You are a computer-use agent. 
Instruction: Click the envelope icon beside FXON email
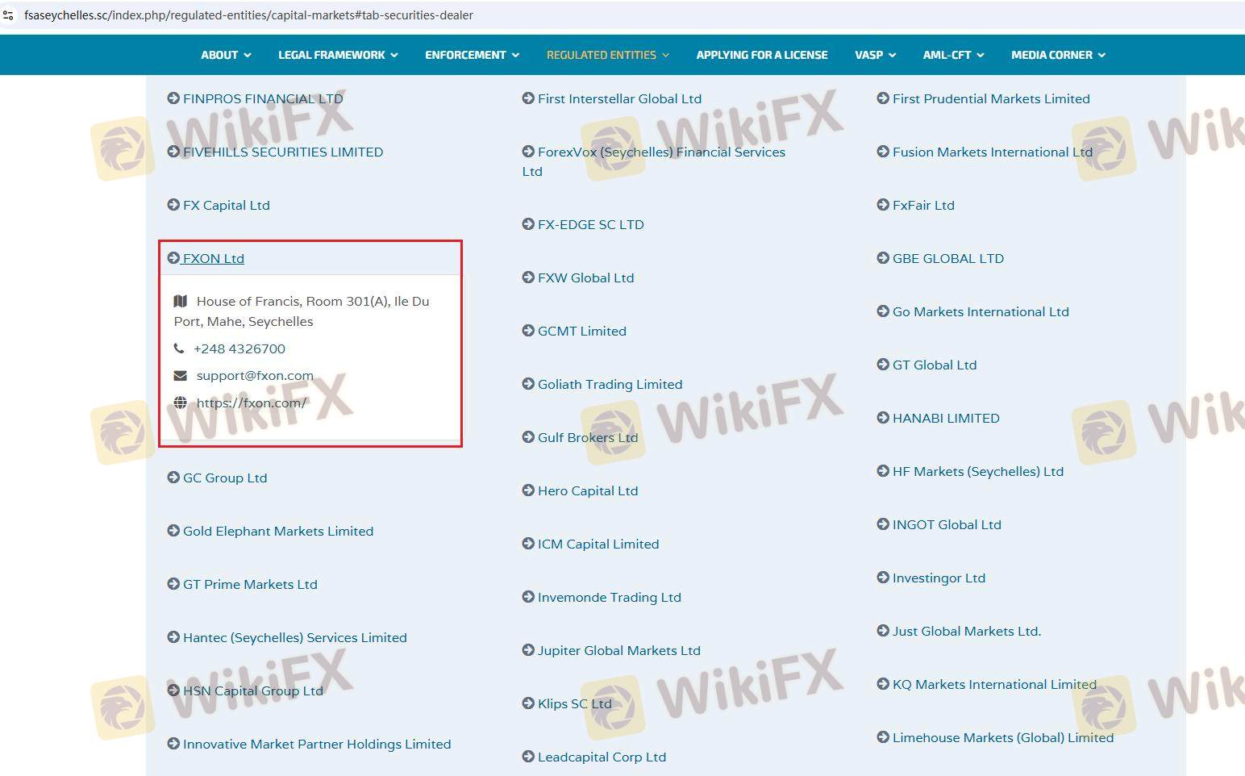coord(180,375)
